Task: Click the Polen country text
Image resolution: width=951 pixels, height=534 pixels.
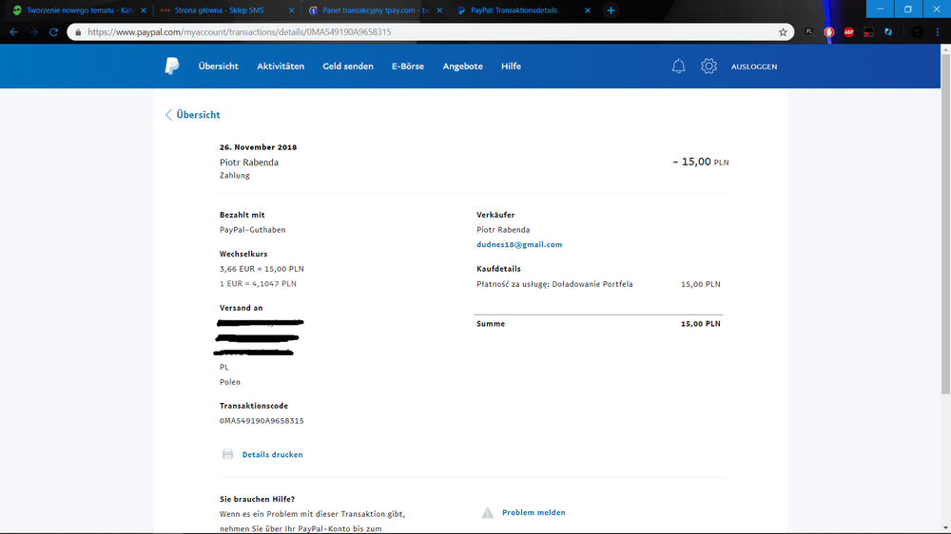Action: pyautogui.click(x=230, y=382)
